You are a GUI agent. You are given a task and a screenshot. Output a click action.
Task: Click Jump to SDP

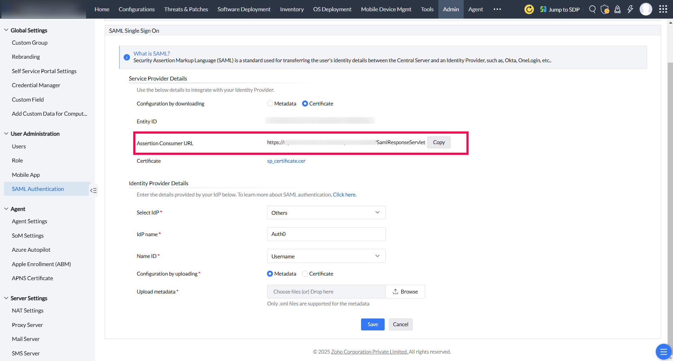point(560,9)
